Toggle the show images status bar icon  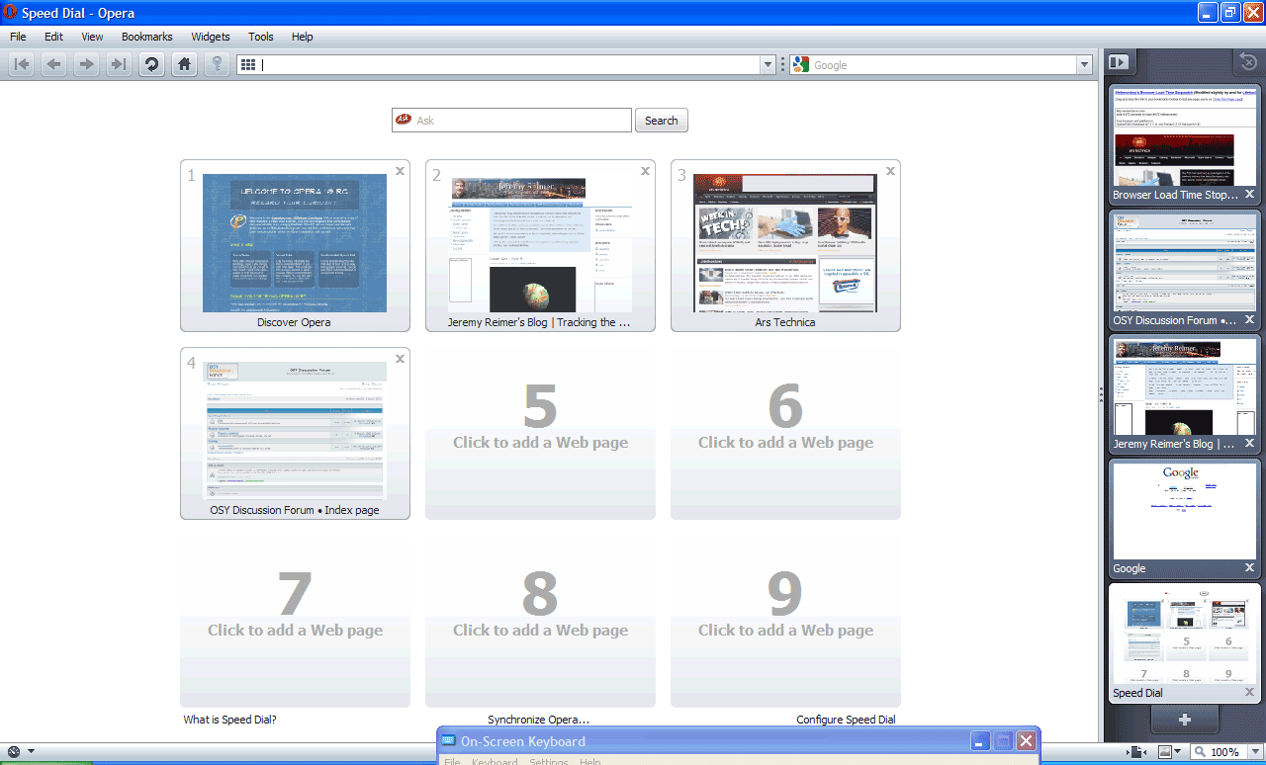1165,753
